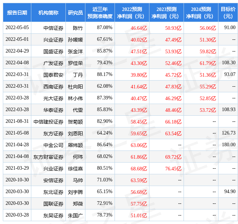Click institution 国盛证券
Image resolution: width=238 pixels, height=224 pixels.
(53, 51)
